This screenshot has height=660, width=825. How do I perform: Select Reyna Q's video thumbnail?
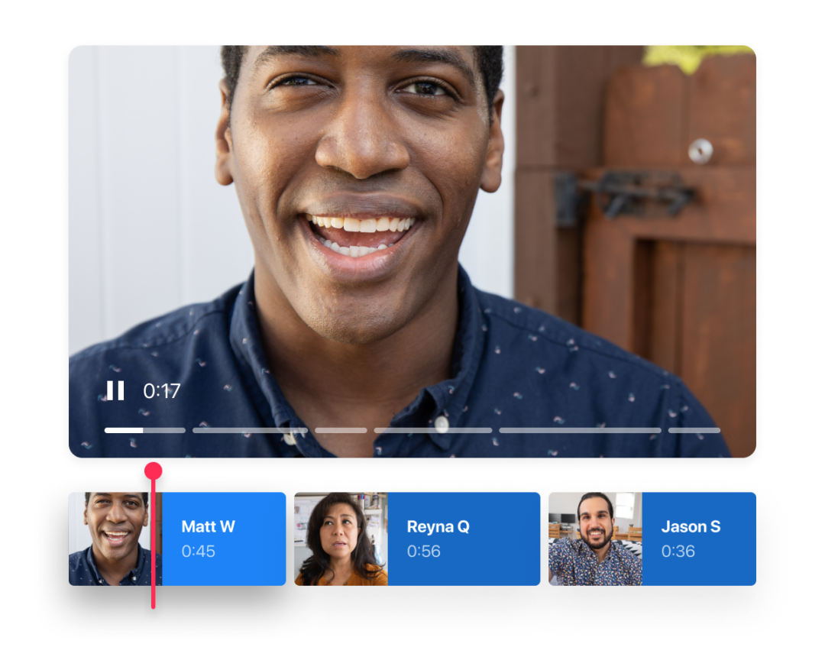(341, 539)
